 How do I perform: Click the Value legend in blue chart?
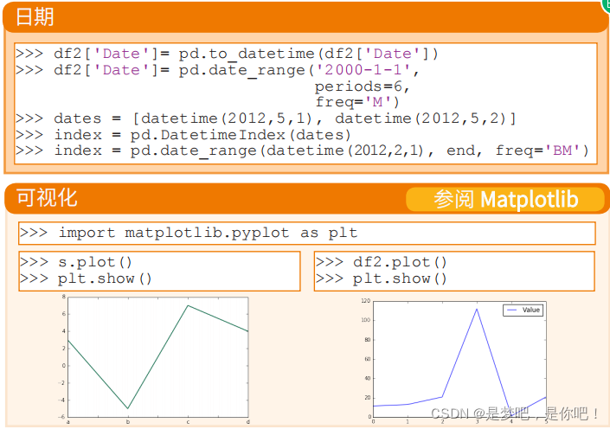click(523, 310)
